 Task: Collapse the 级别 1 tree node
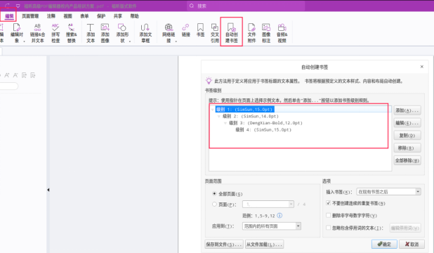tap(213, 110)
